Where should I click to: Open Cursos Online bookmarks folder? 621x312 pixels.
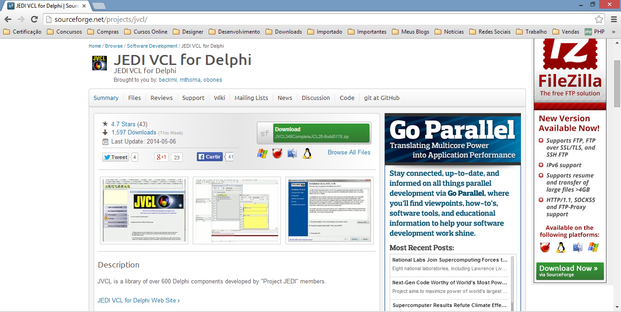point(145,32)
